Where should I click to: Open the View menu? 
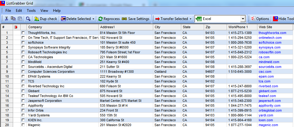click(44, 10)
